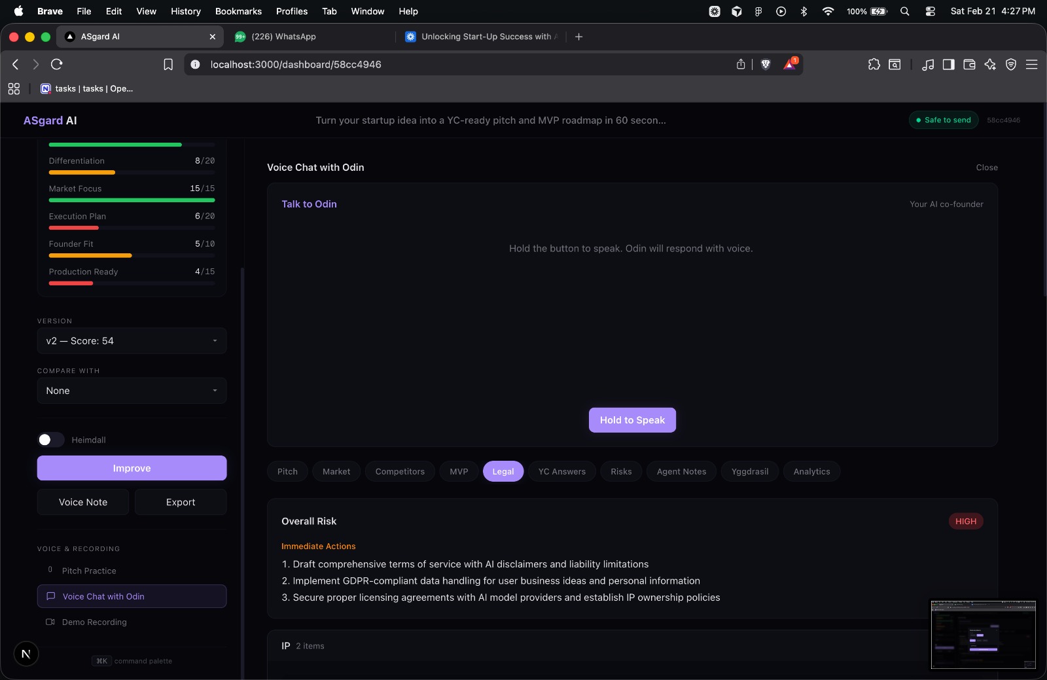Open the browser Extensions puzzle icon
1047x680 pixels.
click(x=874, y=64)
